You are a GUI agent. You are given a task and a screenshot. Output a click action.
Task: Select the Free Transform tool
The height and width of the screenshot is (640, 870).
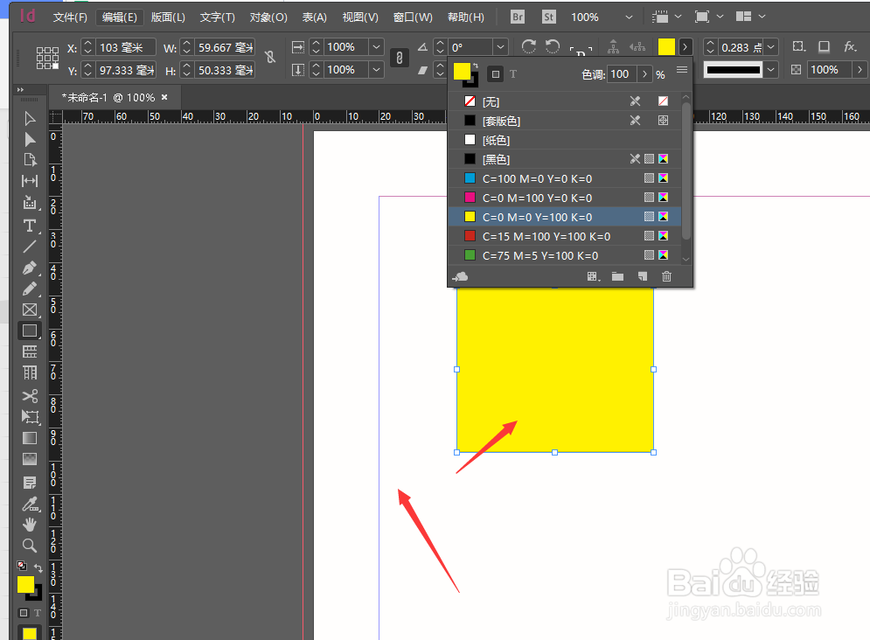pos(30,417)
